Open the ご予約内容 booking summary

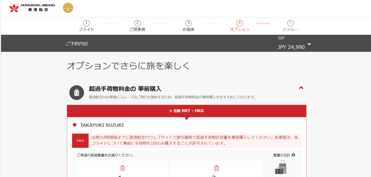77,43
